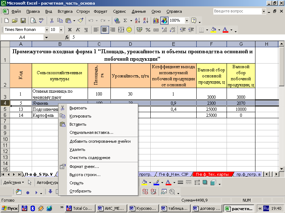Screen dimensions: 285x213
Task: Open the font name dropdown
Action: coord(47,30)
